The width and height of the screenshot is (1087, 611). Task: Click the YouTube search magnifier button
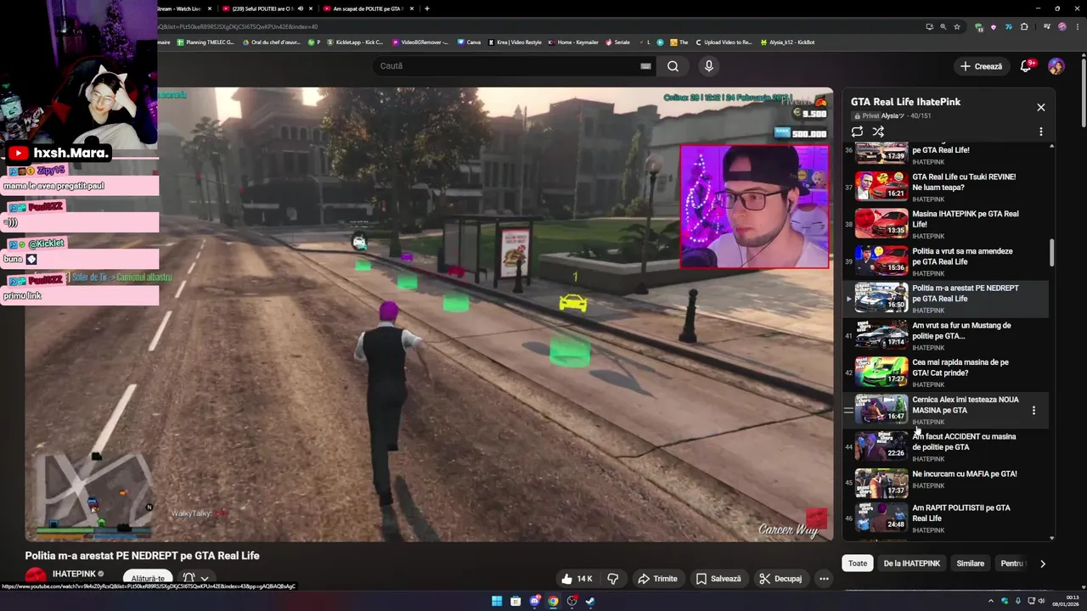click(673, 66)
